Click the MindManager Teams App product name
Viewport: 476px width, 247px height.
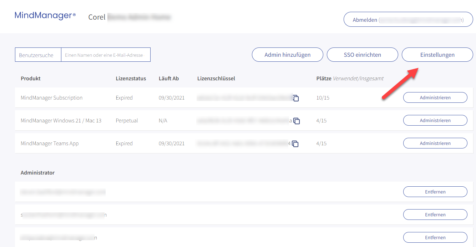[x=50, y=143]
